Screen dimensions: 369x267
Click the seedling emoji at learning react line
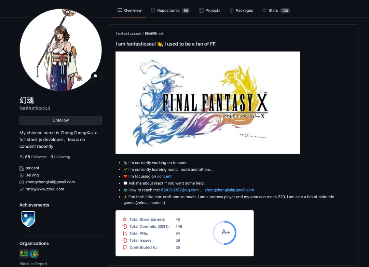point(125,170)
